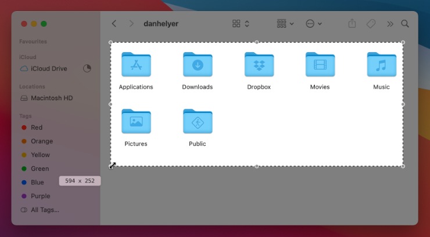Click the top-left selection handle

point(110,42)
